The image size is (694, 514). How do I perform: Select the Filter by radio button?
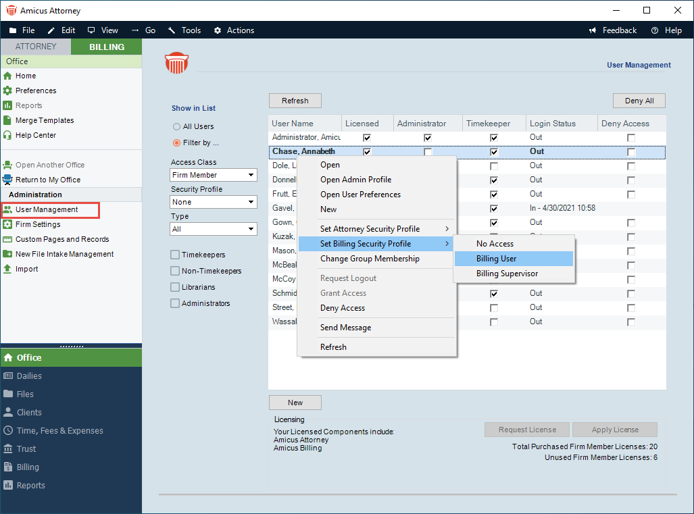click(176, 143)
